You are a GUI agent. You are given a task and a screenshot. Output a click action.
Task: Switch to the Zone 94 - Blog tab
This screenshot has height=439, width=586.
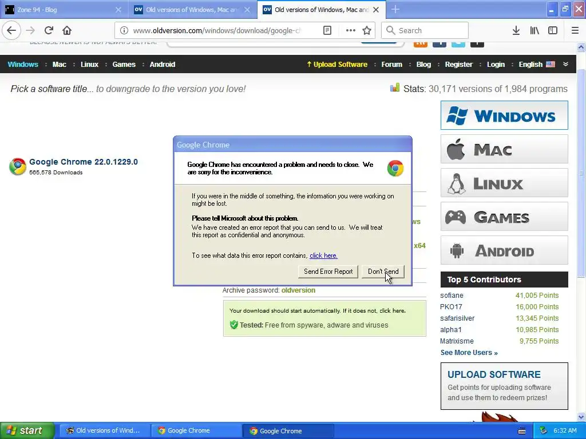coord(63,10)
